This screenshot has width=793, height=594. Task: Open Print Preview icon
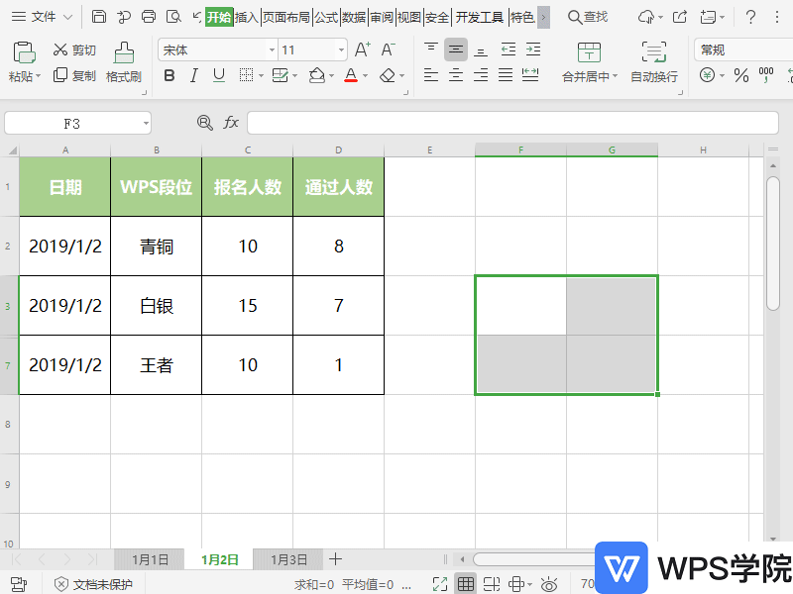173,17
